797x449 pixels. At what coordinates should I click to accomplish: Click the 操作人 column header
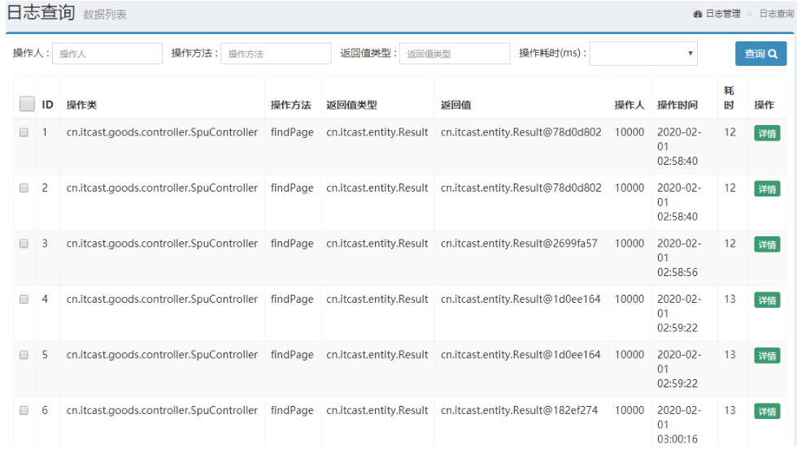click(x=629, y=105)
